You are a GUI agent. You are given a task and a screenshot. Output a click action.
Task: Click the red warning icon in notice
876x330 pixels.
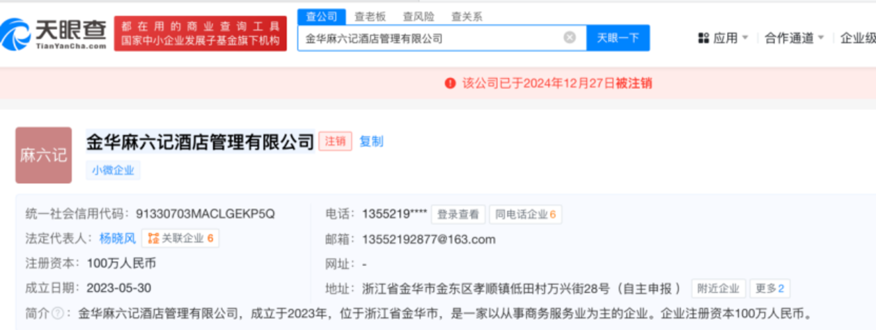coord(450,83)
